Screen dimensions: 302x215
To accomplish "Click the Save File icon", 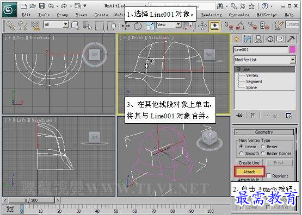I will tap(42, 6).
